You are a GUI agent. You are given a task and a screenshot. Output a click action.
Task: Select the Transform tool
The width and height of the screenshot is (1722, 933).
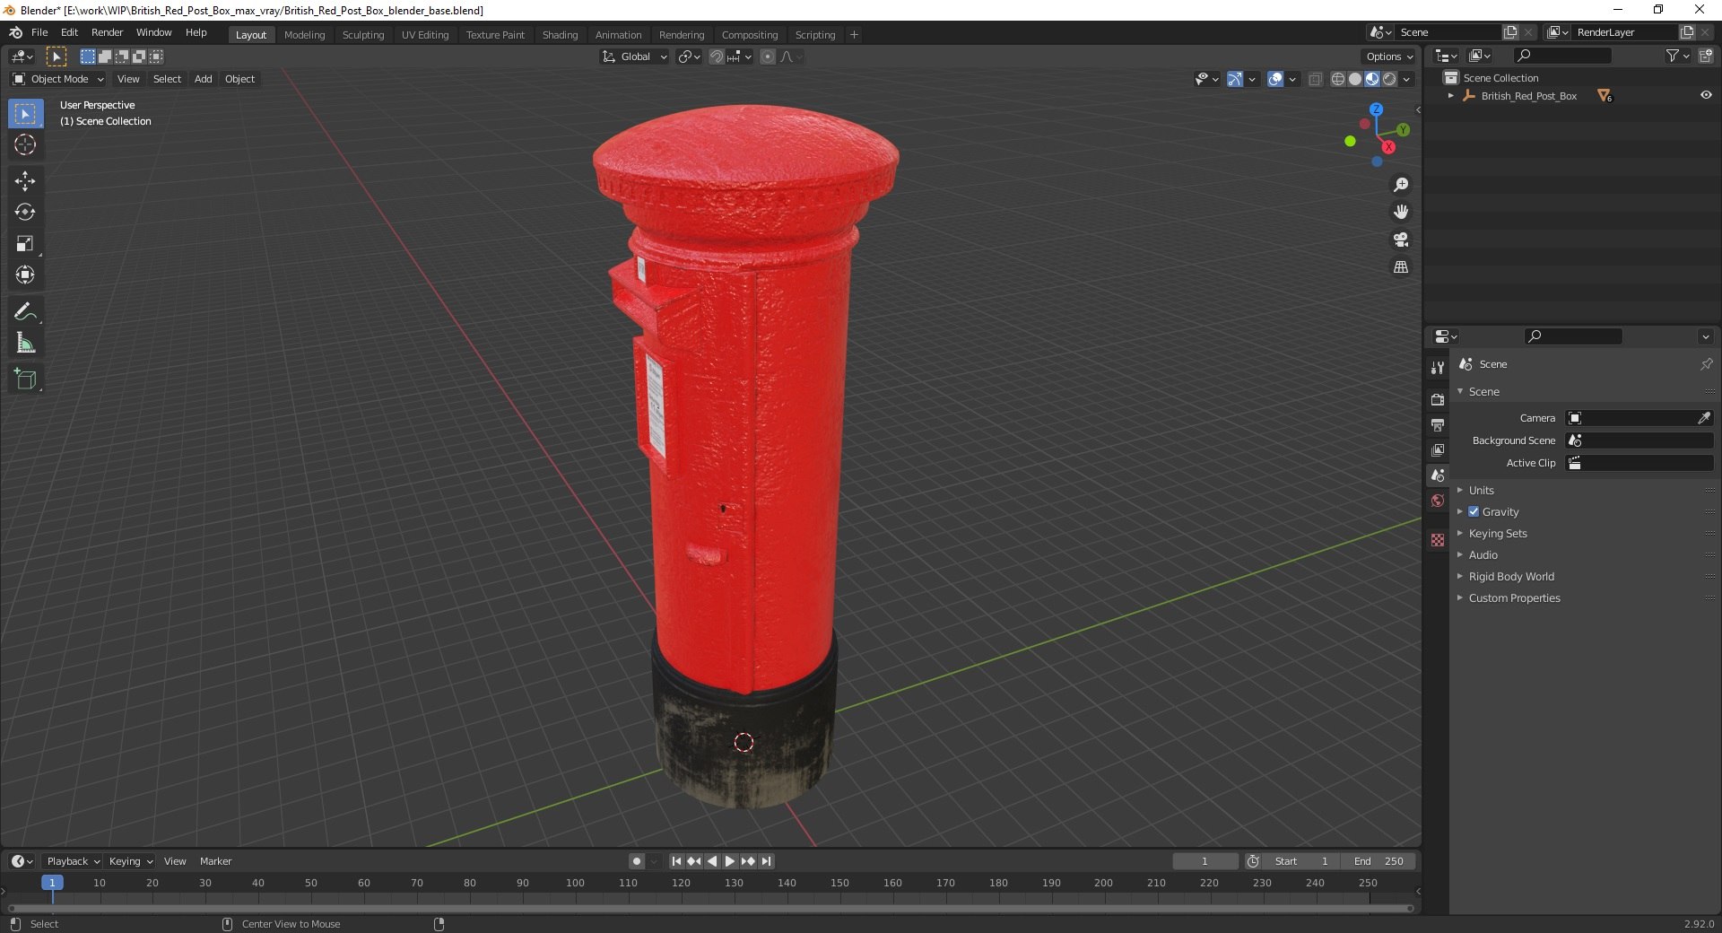tap(25, 275)
